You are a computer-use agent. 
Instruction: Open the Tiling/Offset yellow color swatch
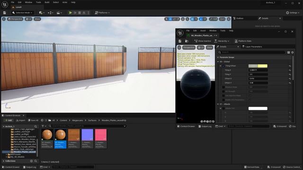pos(258,66)
